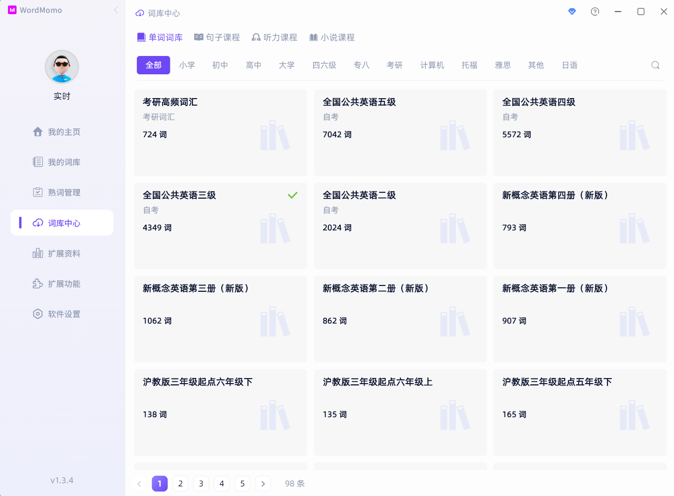Open the 全国公共英语二级 card

pos(400,226)
